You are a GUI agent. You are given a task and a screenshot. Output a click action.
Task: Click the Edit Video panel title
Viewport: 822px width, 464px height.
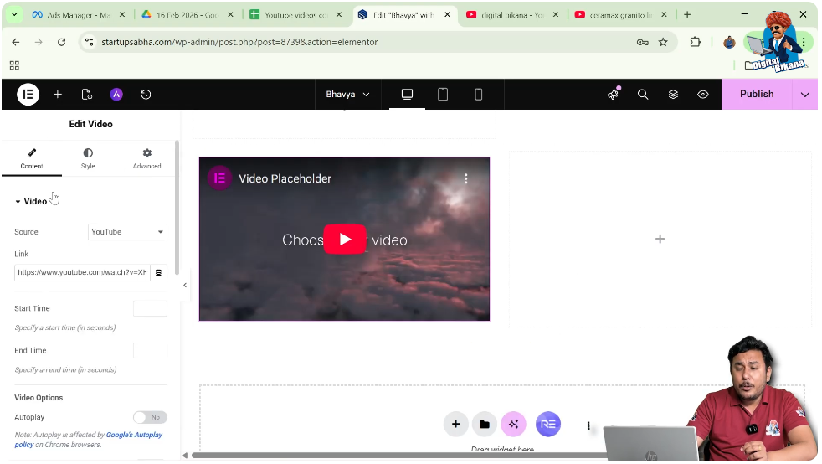pyautogui.click(x=90, y=124)
